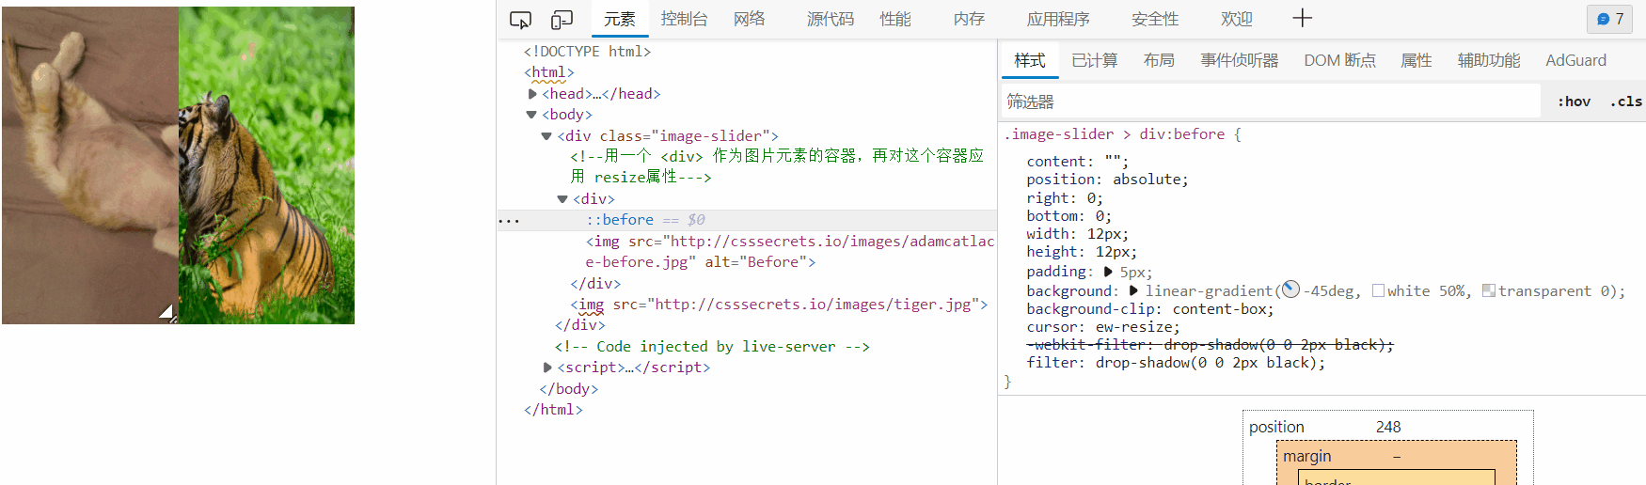Click the three-dots menu beside ::before row
This screenshot has height=485, width=1646.
pyautogui.click(x=509, y=221)
